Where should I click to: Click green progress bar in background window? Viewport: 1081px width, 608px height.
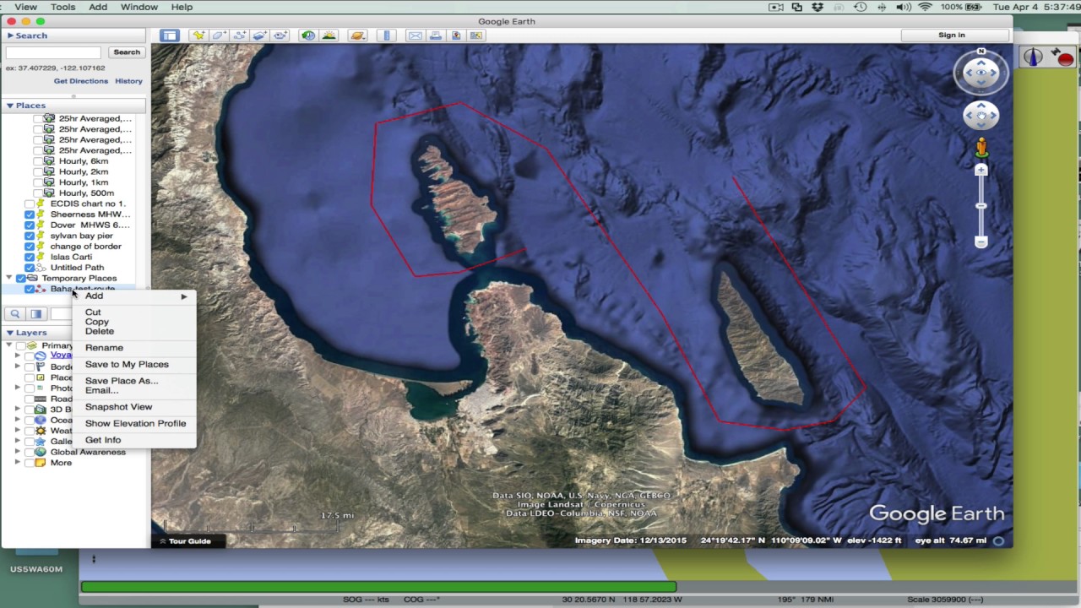tap(378, 586)
